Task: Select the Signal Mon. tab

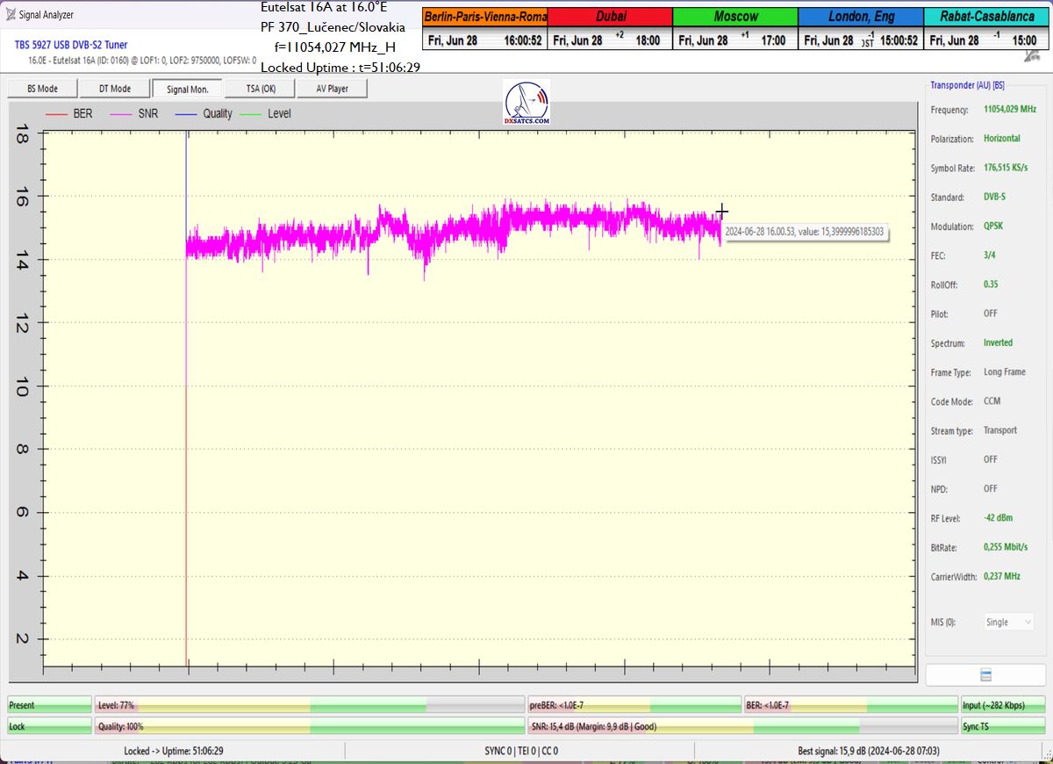Action: 187,89
